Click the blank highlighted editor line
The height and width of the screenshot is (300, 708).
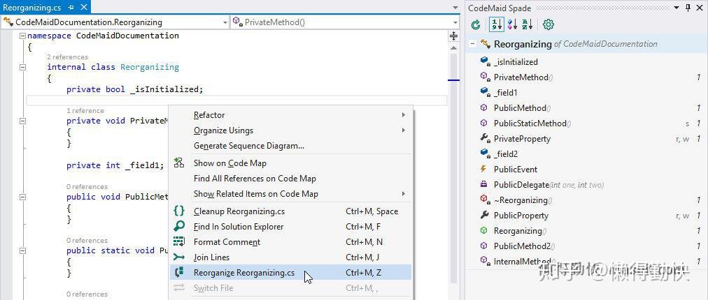pos(237,100)
